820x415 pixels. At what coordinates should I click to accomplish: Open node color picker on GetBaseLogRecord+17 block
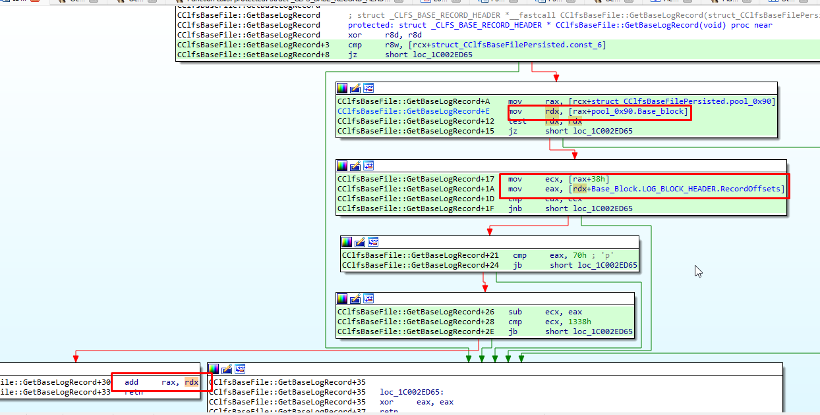point(342,165)
